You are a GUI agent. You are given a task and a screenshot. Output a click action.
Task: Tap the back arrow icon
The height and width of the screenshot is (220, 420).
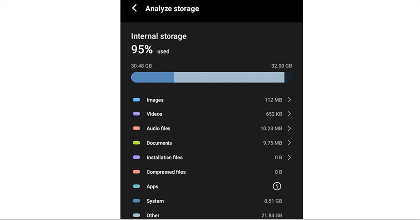[x=134, y=8]
